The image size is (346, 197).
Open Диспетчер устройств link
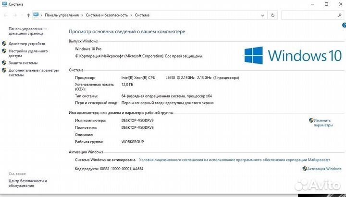pos(27,44)
